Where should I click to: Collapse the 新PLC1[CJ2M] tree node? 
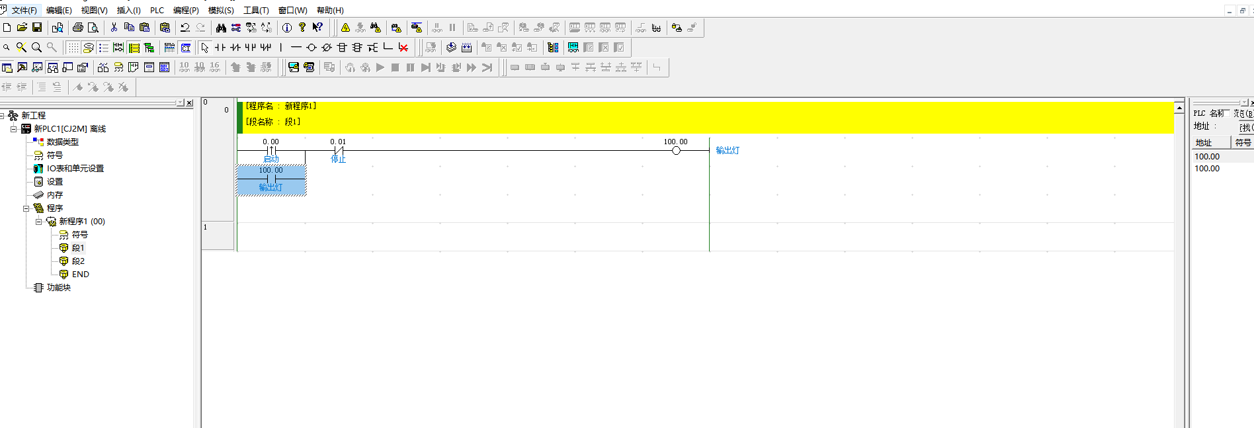[13, 129]
